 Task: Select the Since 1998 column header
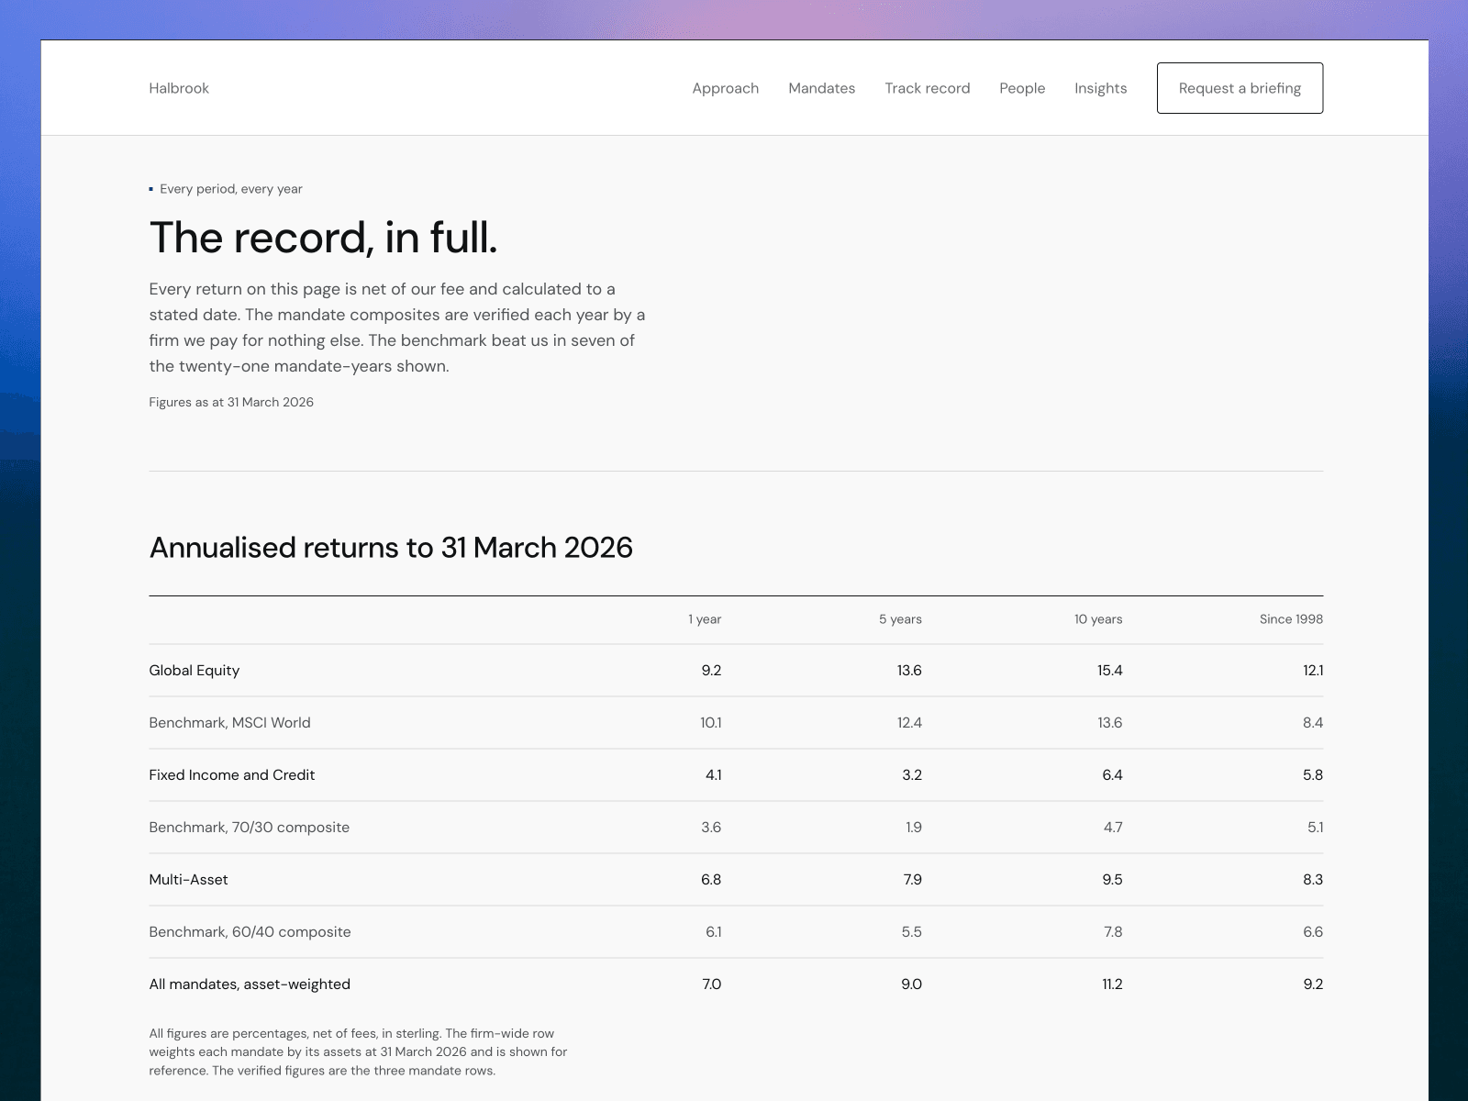coord(1291,619)
